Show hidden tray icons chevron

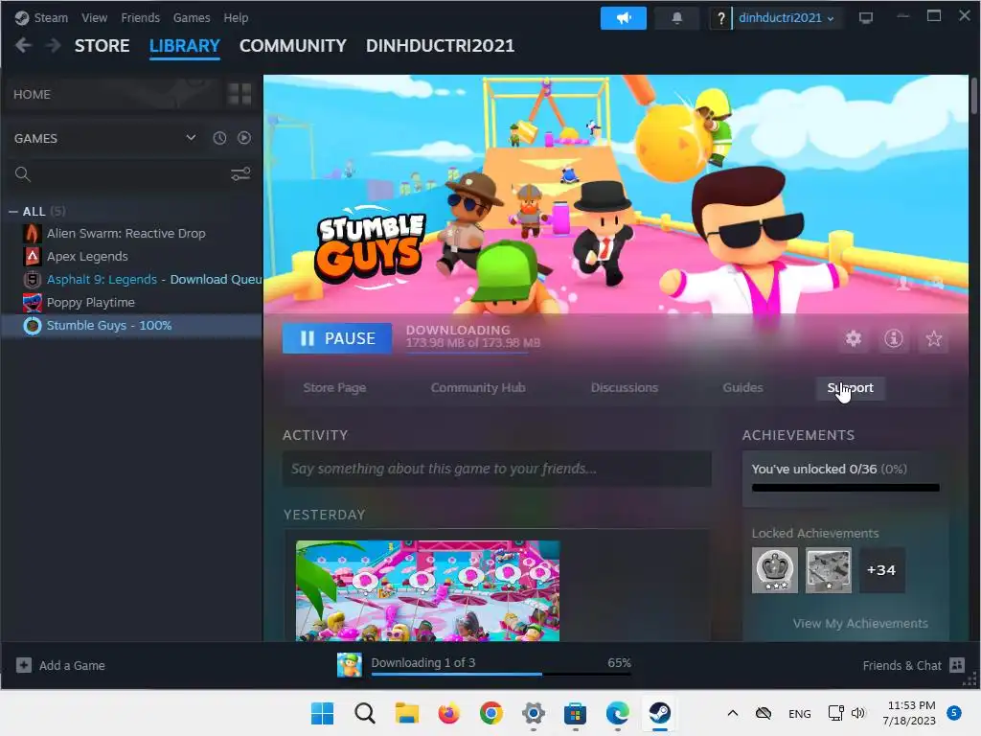click(733, 713)
